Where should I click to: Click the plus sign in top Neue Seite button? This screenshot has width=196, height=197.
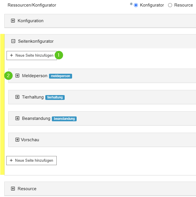(x=11, y=55)
